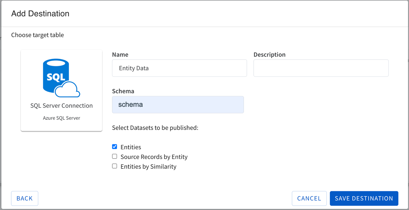Click the Schema field label
Image resolution: width=409 pixels, height=210 pixels.
(123, 91)
